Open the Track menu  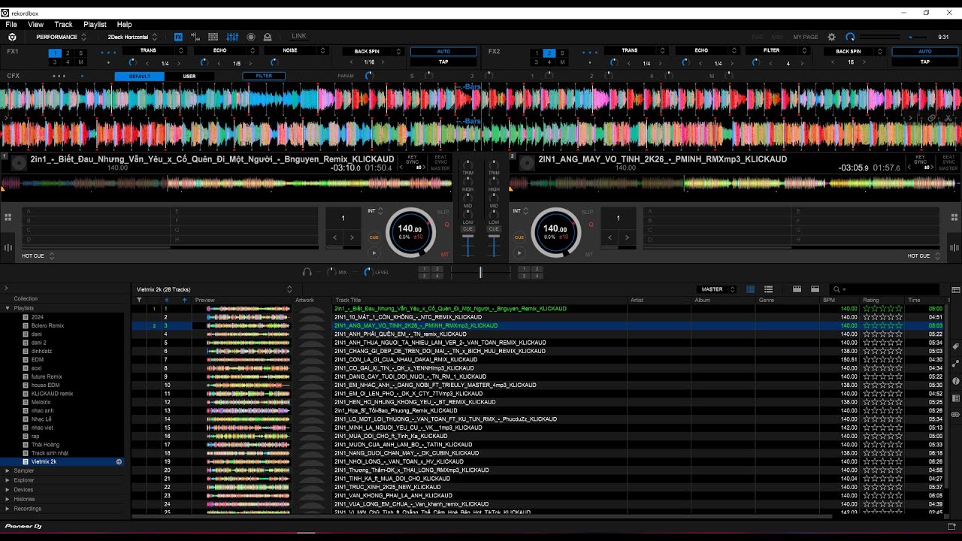click(x=63, y=25)
